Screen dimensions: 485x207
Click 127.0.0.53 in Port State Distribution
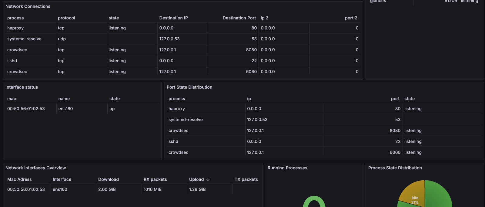pyautogui.click(x=257, y=120)
